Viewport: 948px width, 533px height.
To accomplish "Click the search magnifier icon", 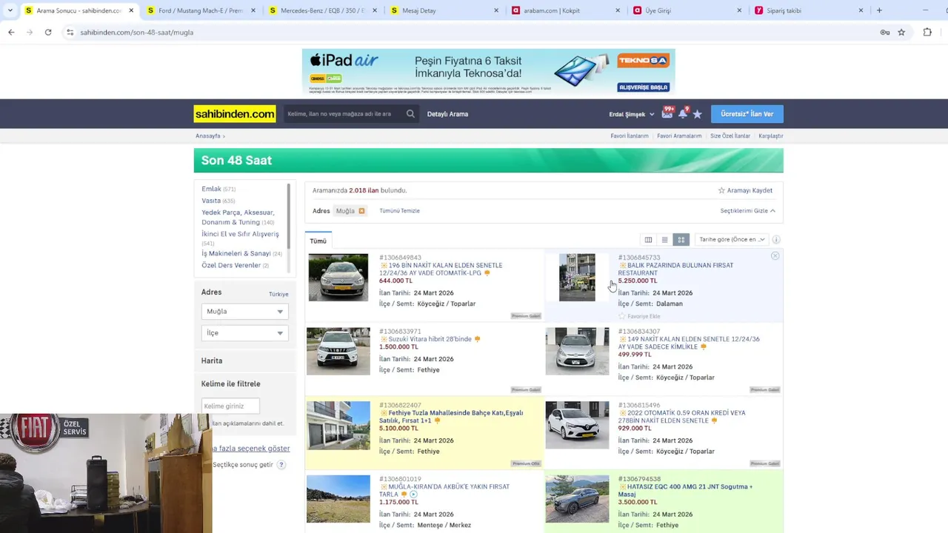I will [410, 114].
